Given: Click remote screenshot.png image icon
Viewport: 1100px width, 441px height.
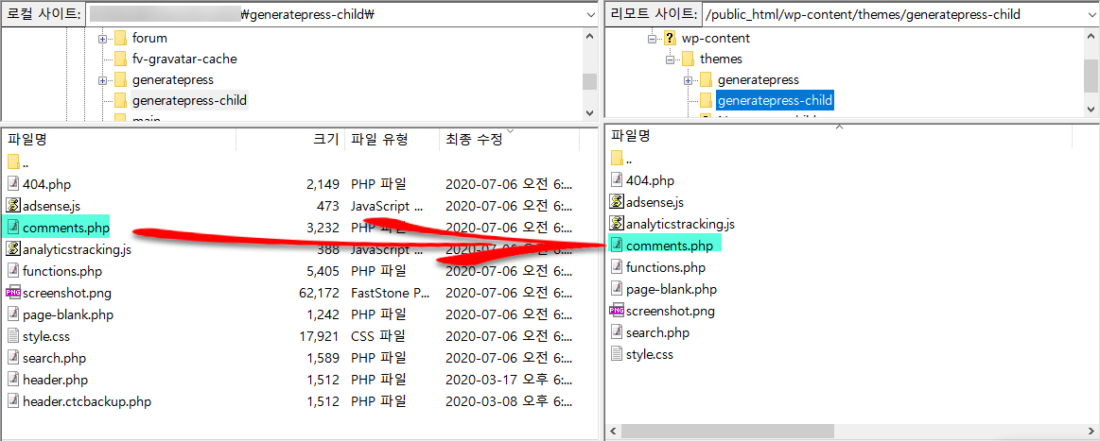Looking at the screenshot, I should click(617, 310).
